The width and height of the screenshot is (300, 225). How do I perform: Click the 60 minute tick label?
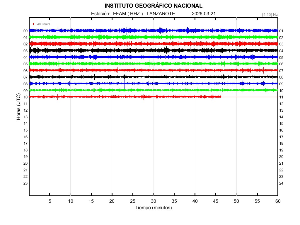click(x=277, y=201)
